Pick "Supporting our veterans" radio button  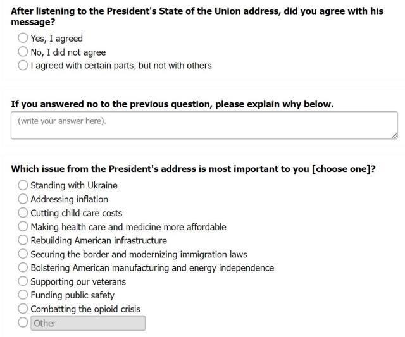23,281
